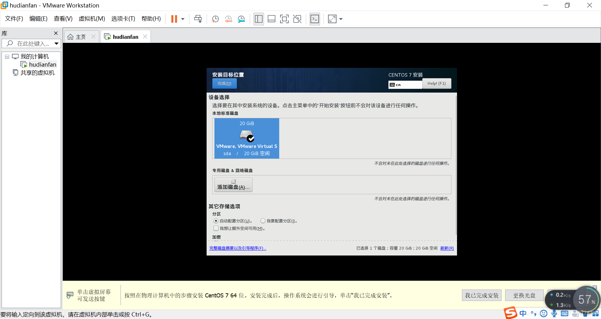Click the stretch guest display icon
This screenshot has height=319, width=601.
332,19
